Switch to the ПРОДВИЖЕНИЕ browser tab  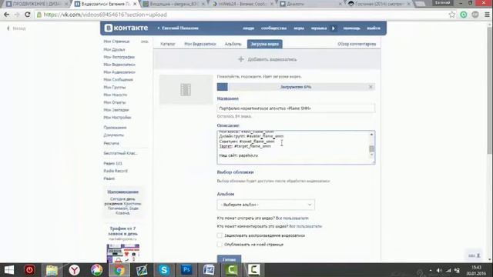[37, 4]
